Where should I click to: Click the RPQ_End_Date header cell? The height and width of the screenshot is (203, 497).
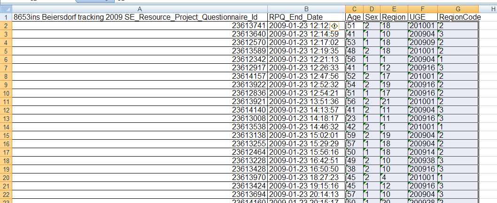coord(306,17)
